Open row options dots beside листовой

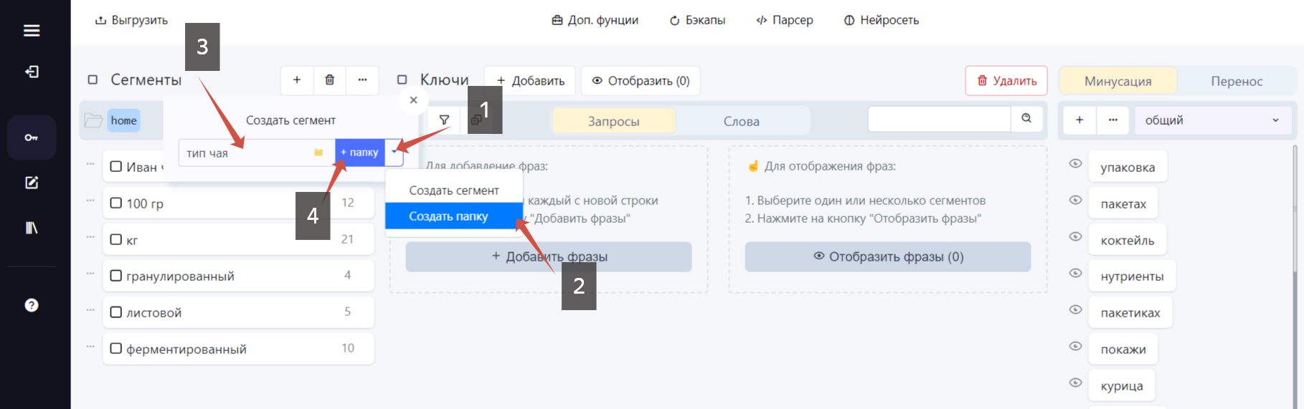pos(90,310)
